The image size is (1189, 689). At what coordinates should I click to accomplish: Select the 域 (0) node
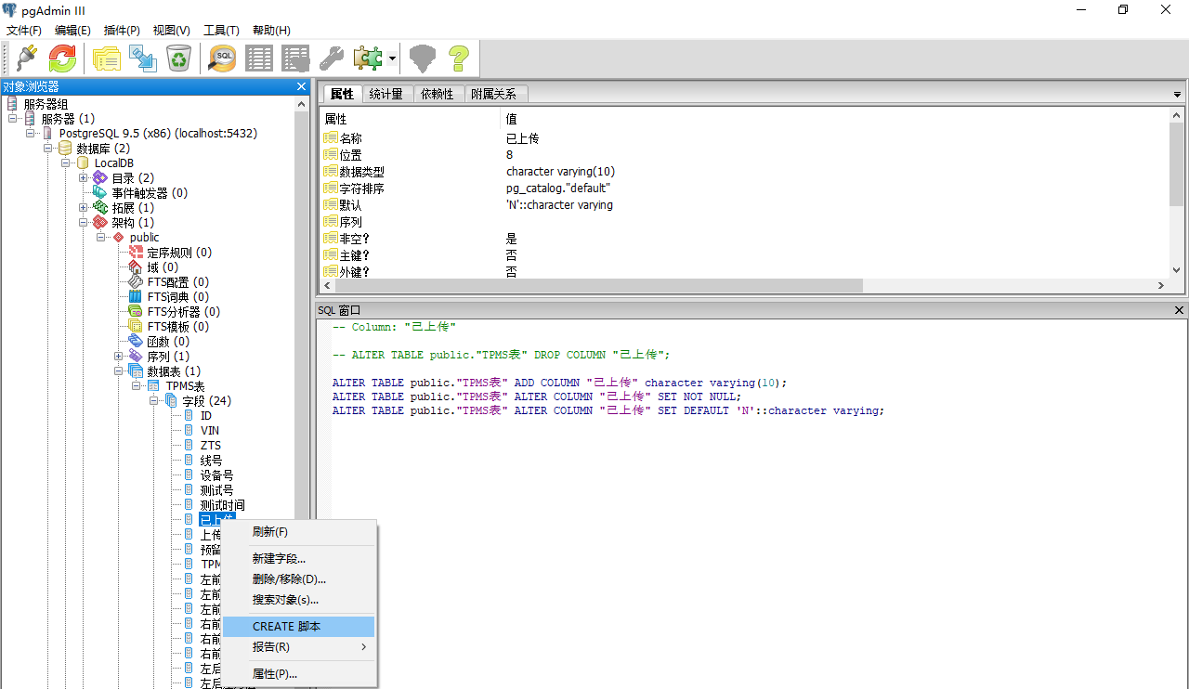click(x=163, y=267)
